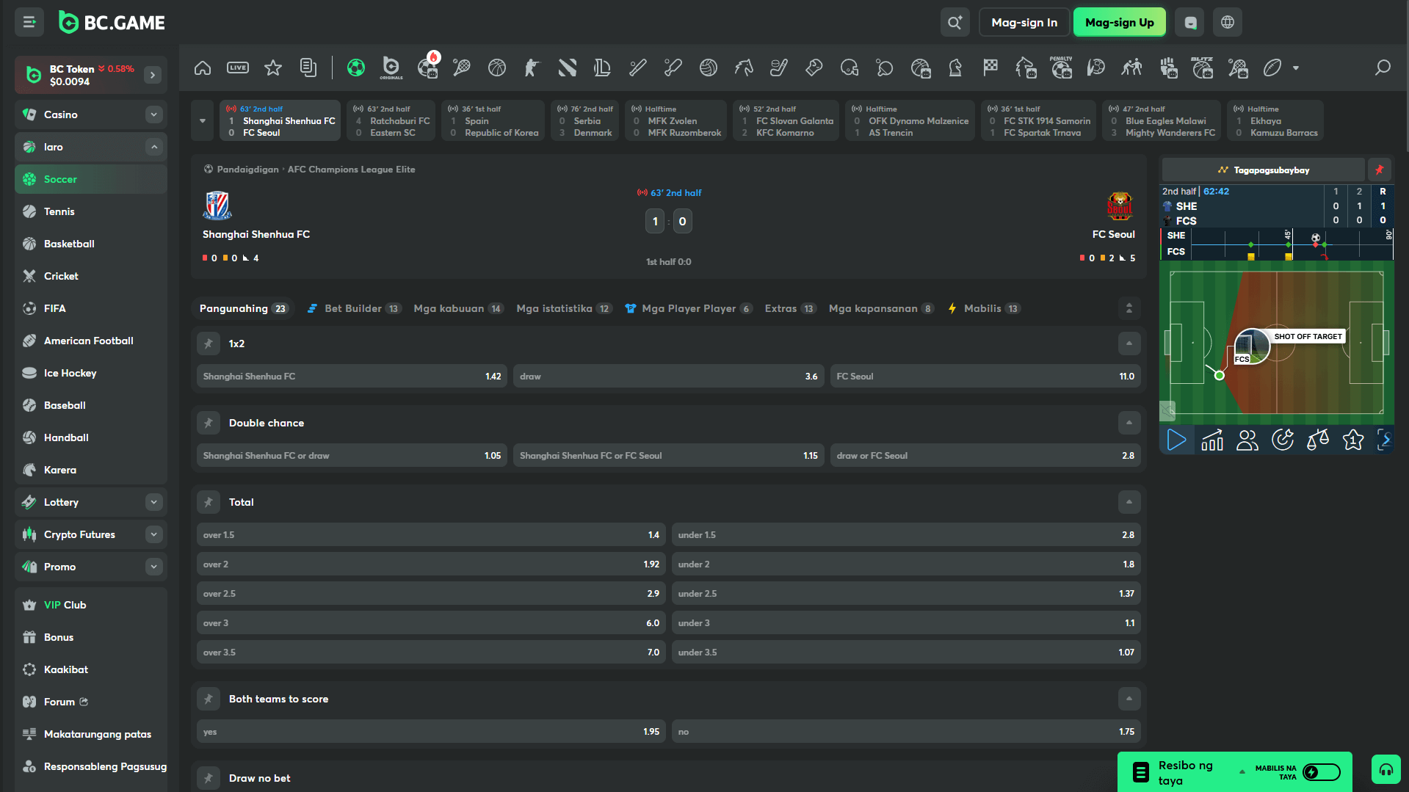Click the Mag-sign In button
This screenshot has height=792, width=1409.
(1024, 23)
